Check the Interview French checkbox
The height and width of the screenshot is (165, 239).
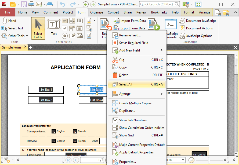click(75, 141)
